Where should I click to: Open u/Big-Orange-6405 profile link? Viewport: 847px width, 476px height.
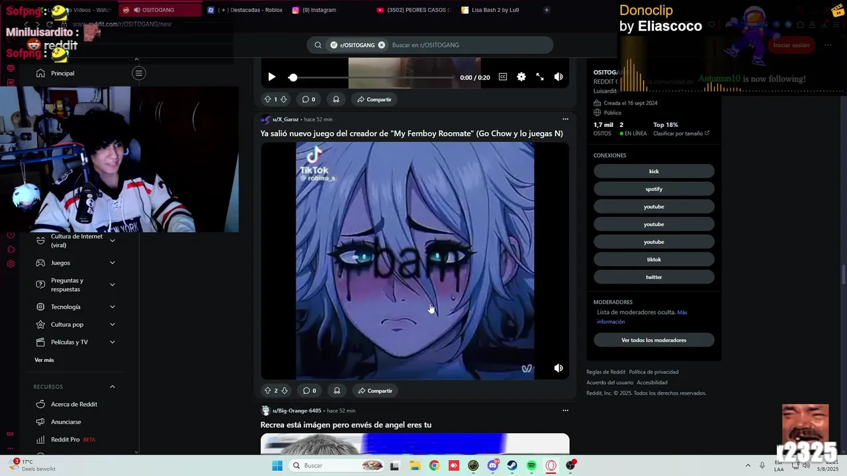click(297, 411)
